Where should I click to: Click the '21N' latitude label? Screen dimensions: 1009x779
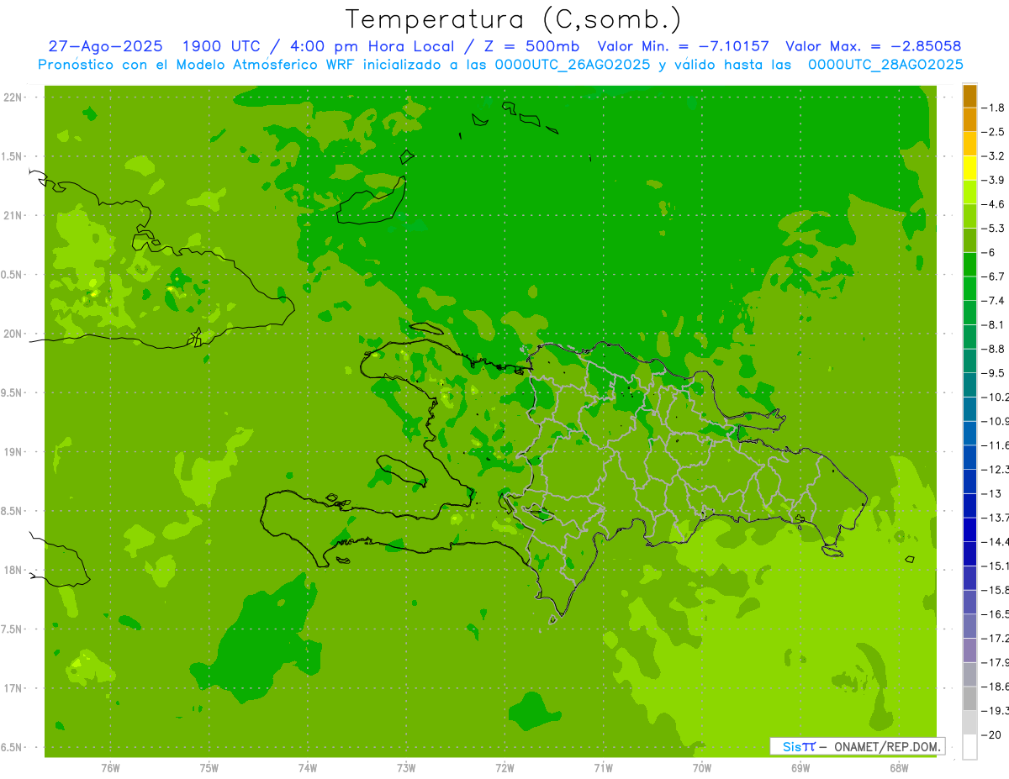click(x=13, y=216)
